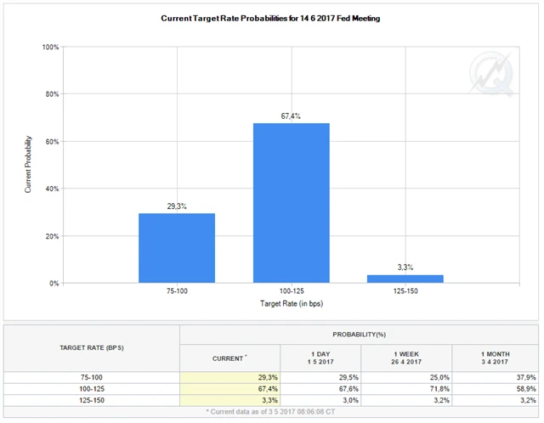
Task: Click the PROBABILITY(%) table header
Action: click(360, 335)
